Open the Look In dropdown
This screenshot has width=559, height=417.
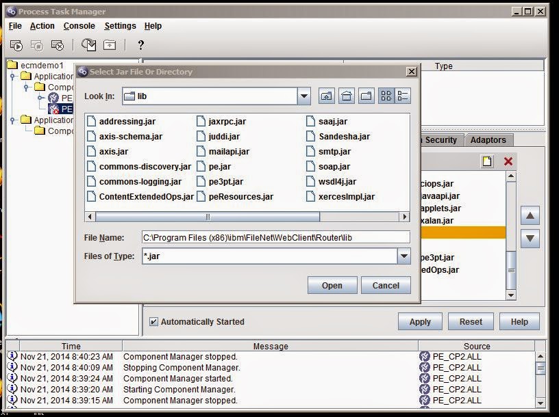tap(303, 96)
